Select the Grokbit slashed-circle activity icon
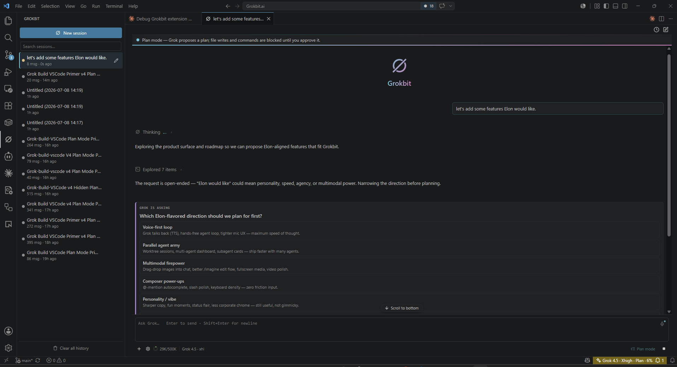Screen dimensions: 677x367 pyautogui.click(x=8, y=139)
